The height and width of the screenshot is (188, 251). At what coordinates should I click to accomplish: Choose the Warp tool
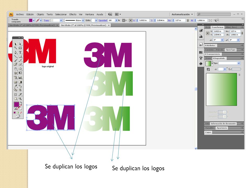click(x=15, y=73)
